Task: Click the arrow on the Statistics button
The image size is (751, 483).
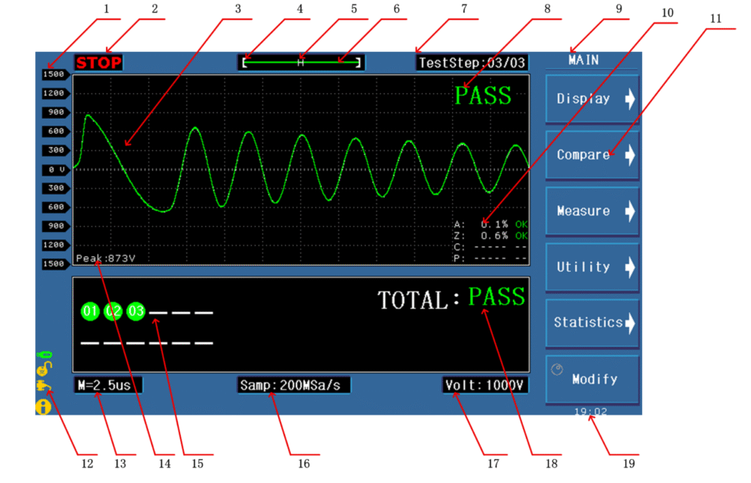Action: (x=630, y=323)
